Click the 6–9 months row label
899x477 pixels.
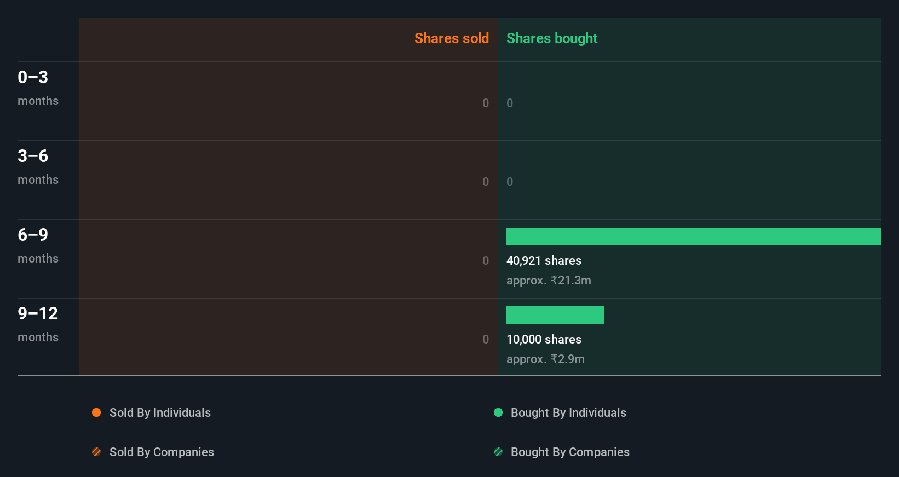click(x=38, y=245)
